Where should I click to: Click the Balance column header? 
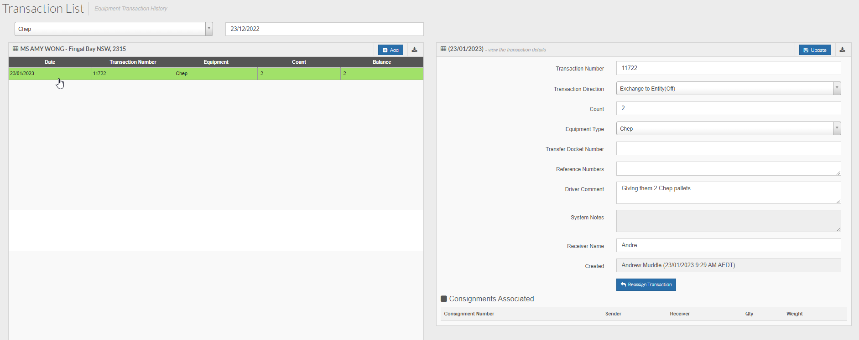382,62
